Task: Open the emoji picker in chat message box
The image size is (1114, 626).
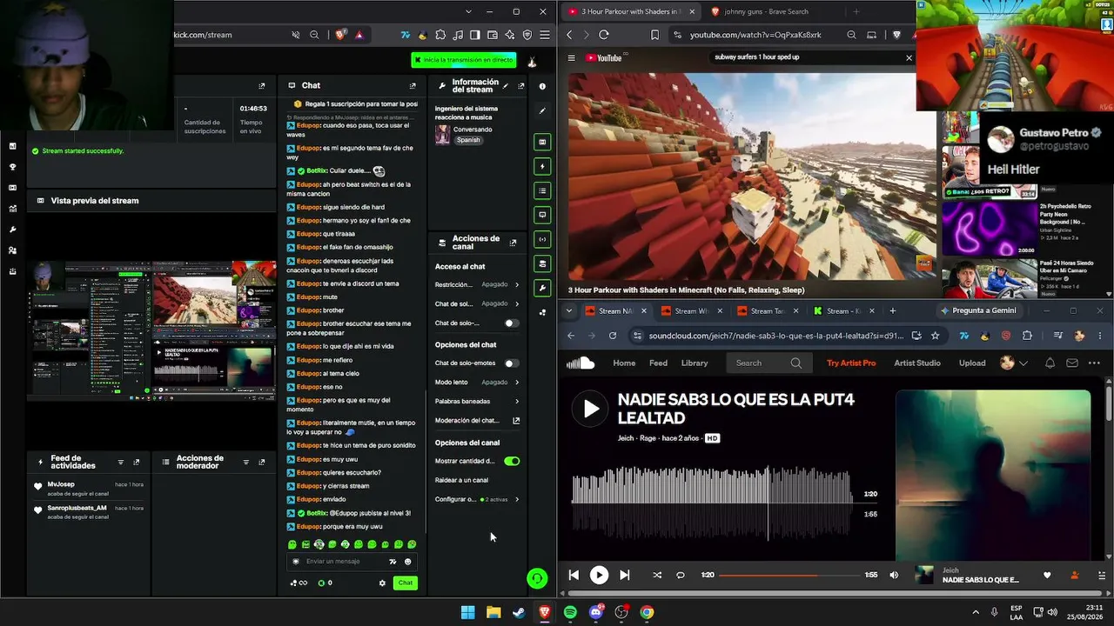Action: tap(408, 562)
